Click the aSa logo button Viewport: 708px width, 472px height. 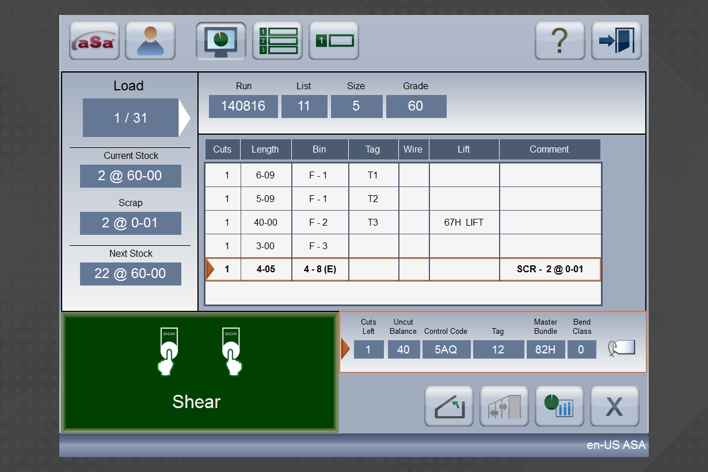tap(94, 41)
